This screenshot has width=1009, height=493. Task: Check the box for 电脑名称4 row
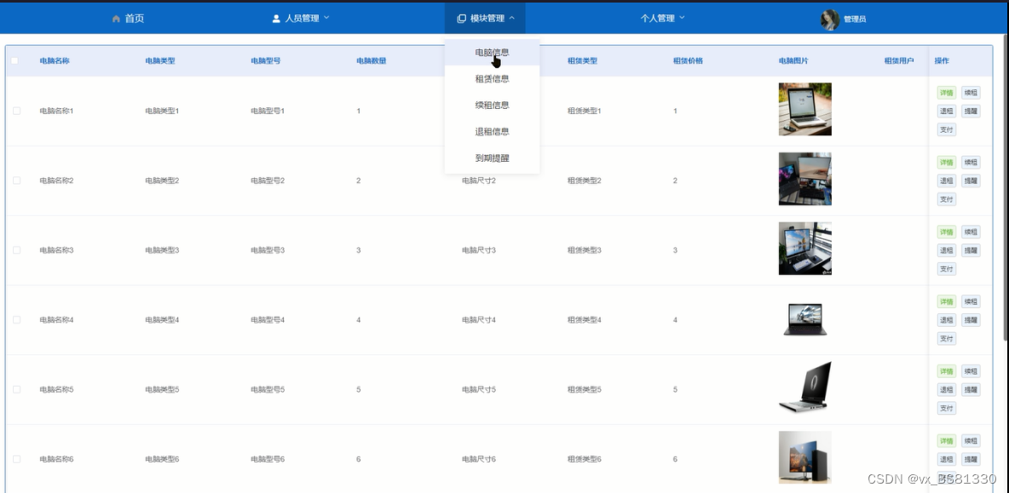click(17, 319)
